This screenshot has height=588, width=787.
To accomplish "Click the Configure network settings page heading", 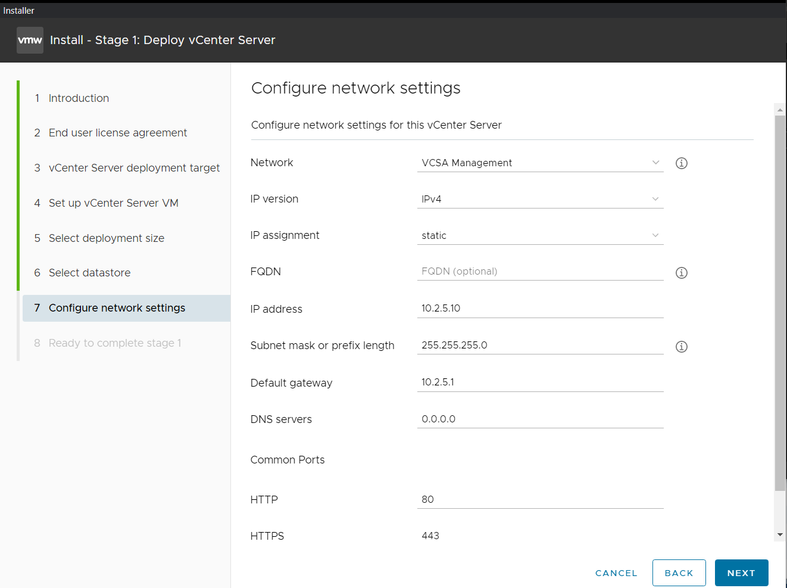I will pyautogui.click(x=356, y=88).
